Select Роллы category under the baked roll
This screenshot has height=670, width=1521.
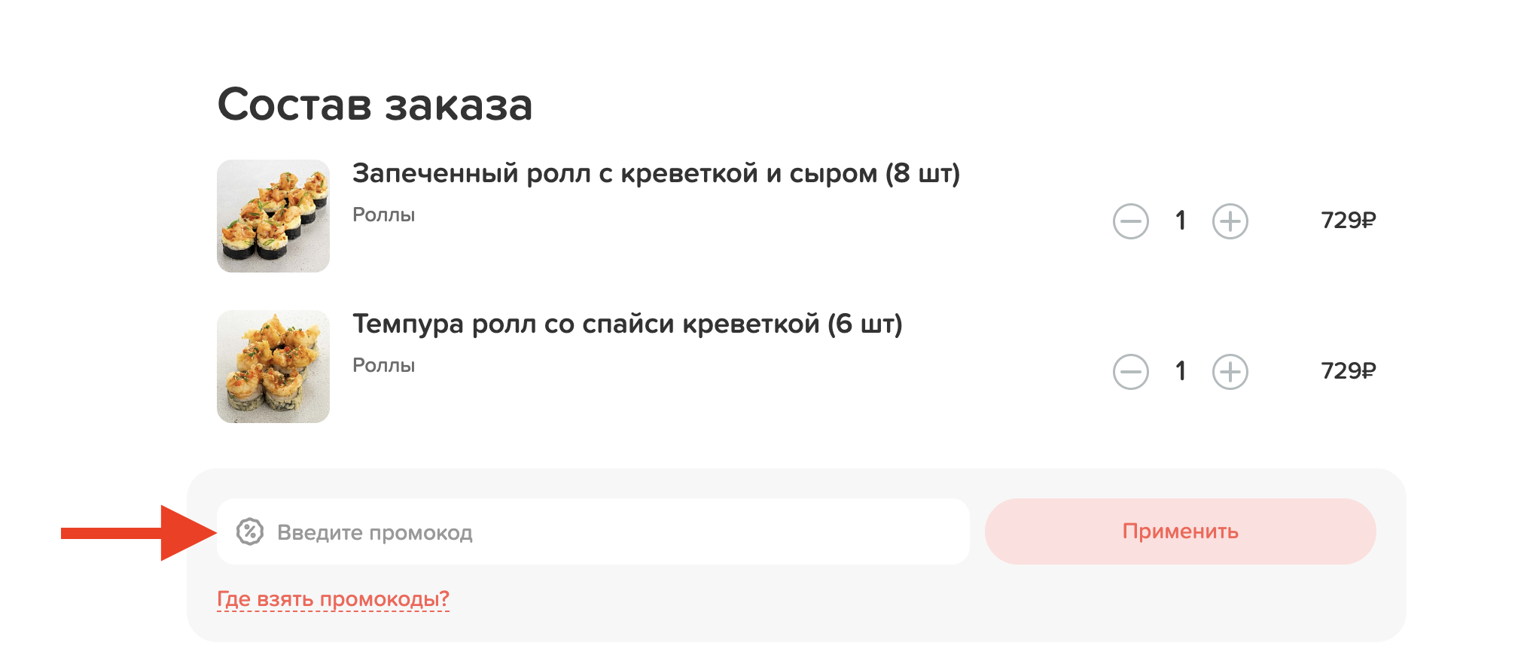383,215
